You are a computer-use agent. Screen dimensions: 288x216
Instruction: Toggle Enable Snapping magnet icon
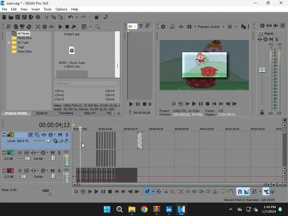pyautogui.click(x=240, y=192)
